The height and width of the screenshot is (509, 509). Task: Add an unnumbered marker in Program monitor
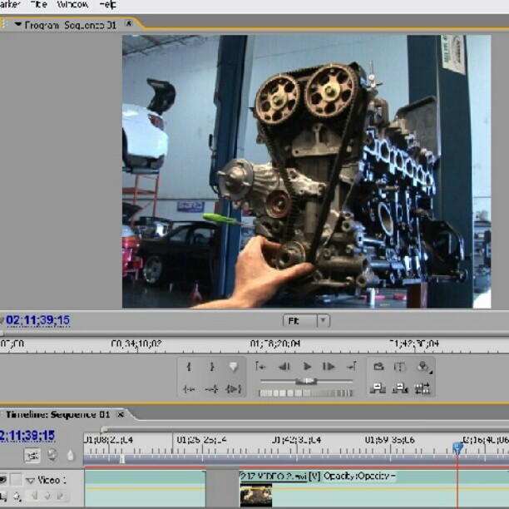point(234,367)
